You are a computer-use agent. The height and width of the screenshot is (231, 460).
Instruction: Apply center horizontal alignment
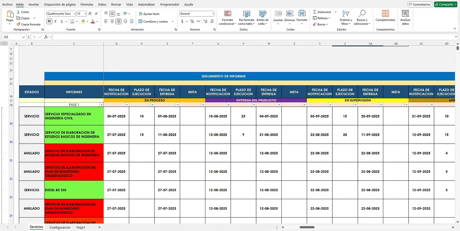pos(112,21)
